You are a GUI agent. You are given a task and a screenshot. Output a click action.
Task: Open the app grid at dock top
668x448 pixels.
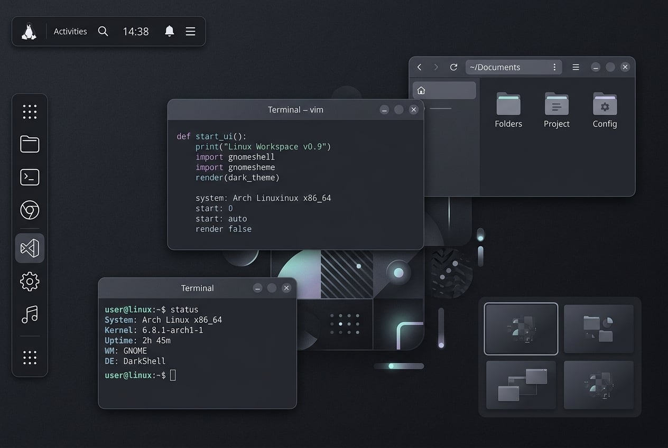30,111
